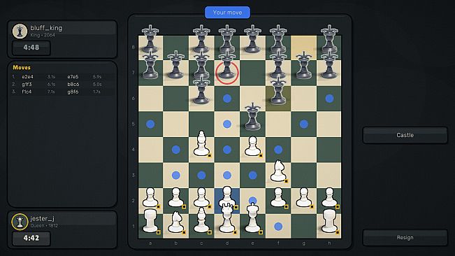455x256 pixels.
Task: Click the black piece on b7
Action: [x=176, y=65]
